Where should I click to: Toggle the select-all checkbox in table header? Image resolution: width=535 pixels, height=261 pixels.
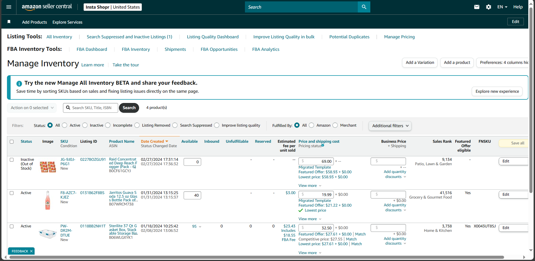coord(12,142)
